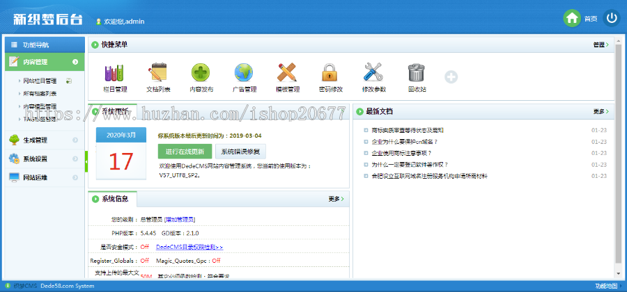This screenshot has height=292, width=627.
Task: Open the 文档列表 notepad shortcut icon
Action: coord(157,72)
